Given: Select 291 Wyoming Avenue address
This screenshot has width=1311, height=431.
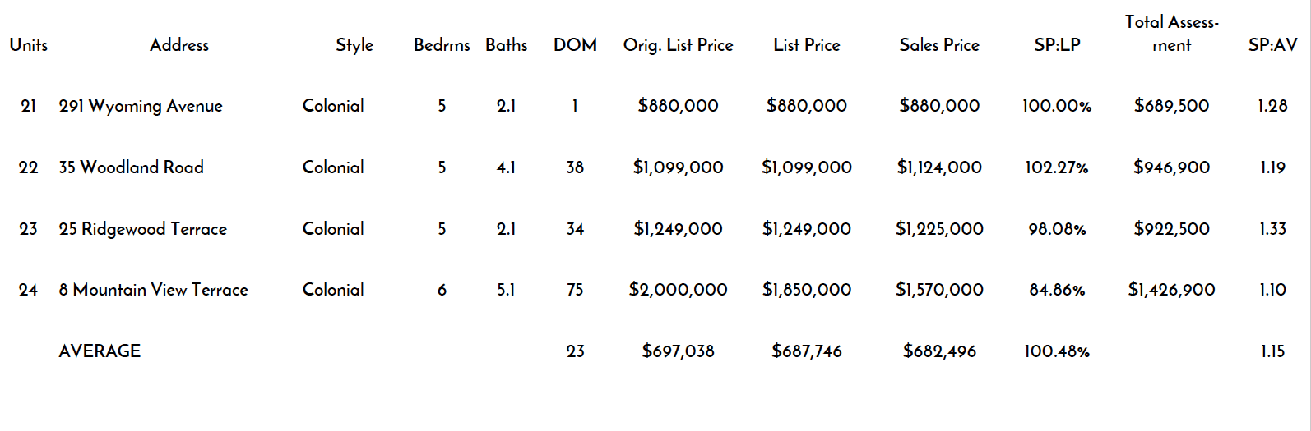Looking at the screenshot, I should [x=141, y=106].
